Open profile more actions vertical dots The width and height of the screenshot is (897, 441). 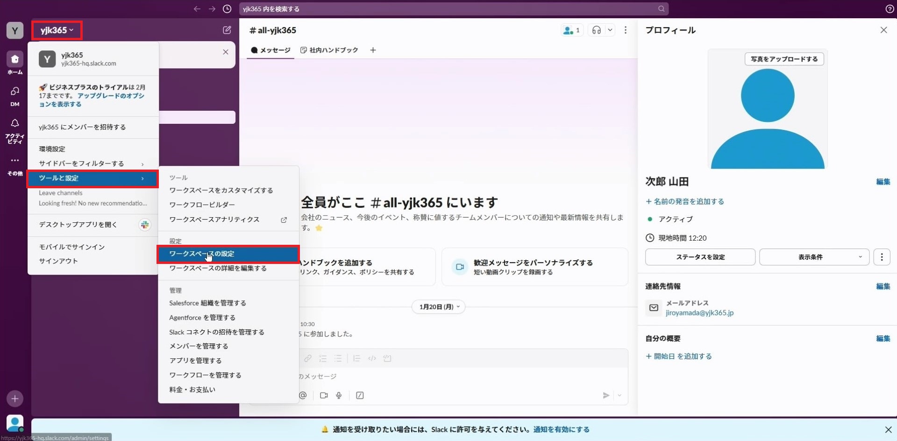(x=882, y=257)
